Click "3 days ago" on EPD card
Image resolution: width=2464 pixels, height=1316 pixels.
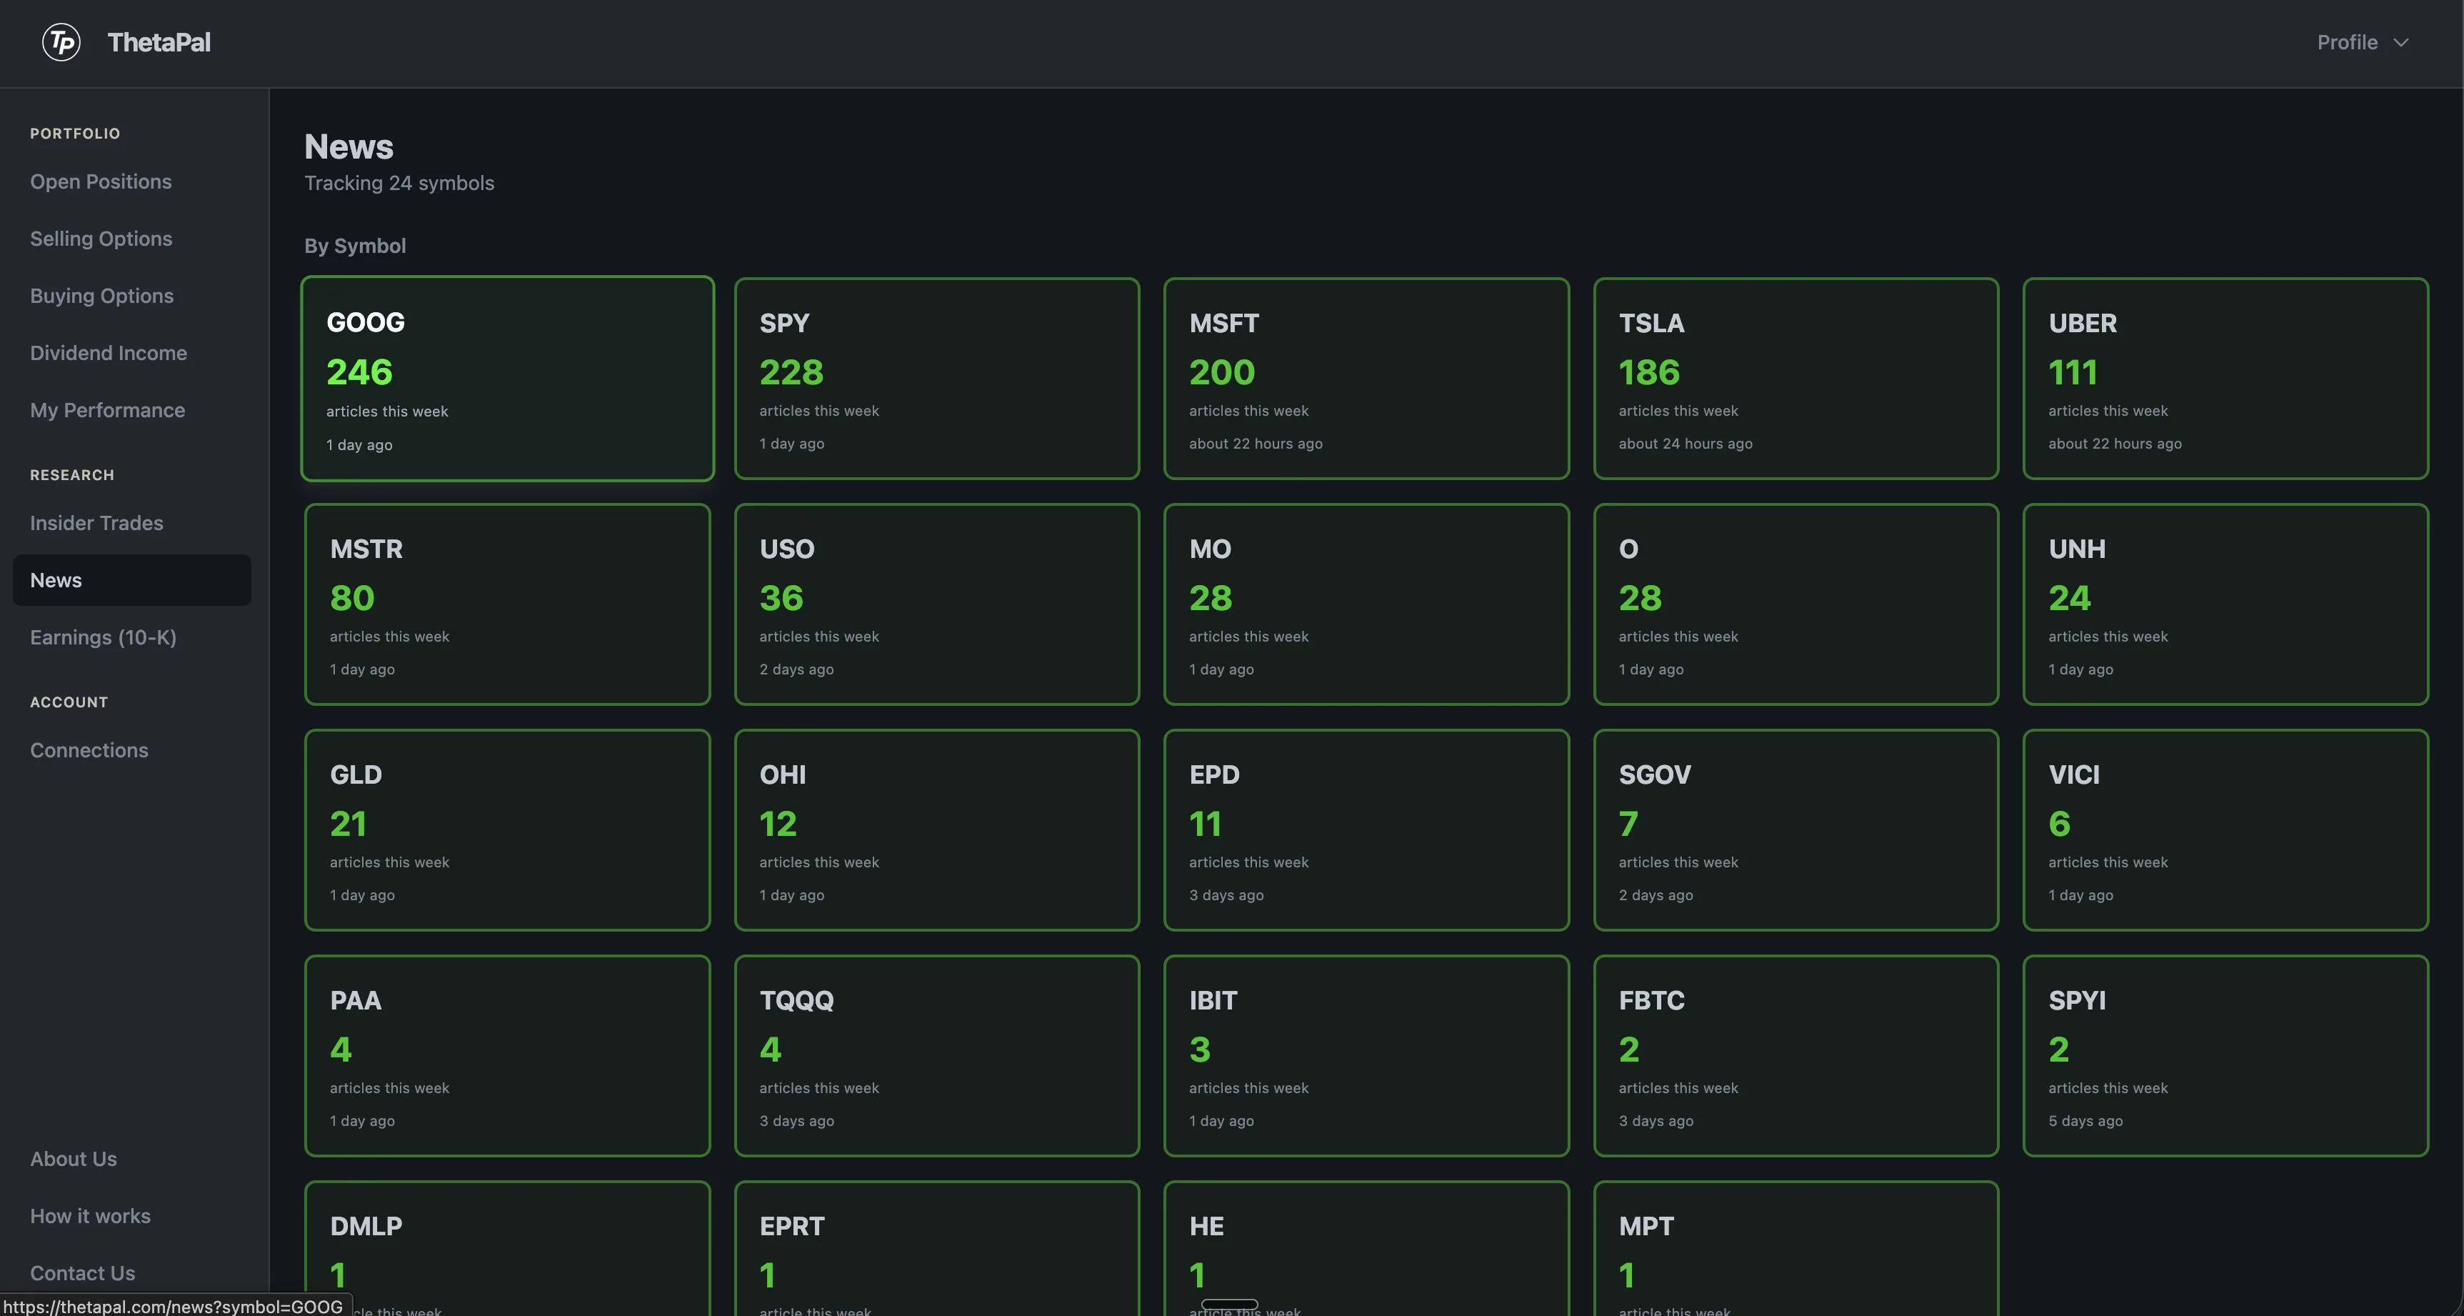tap(1226, 896)
